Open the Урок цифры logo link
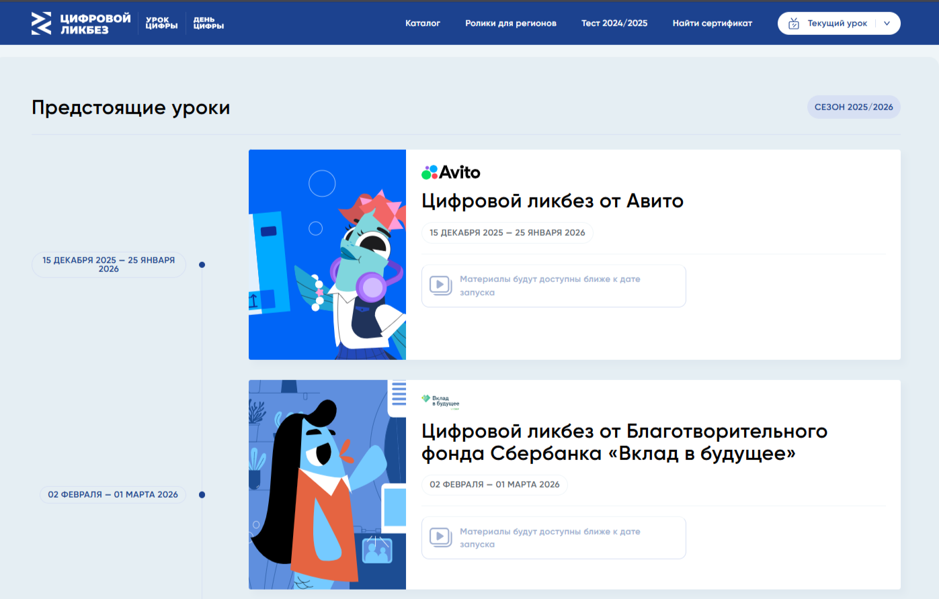Viewport: 939px width, 599px height. pyautogui.click(x=161, y=24)
